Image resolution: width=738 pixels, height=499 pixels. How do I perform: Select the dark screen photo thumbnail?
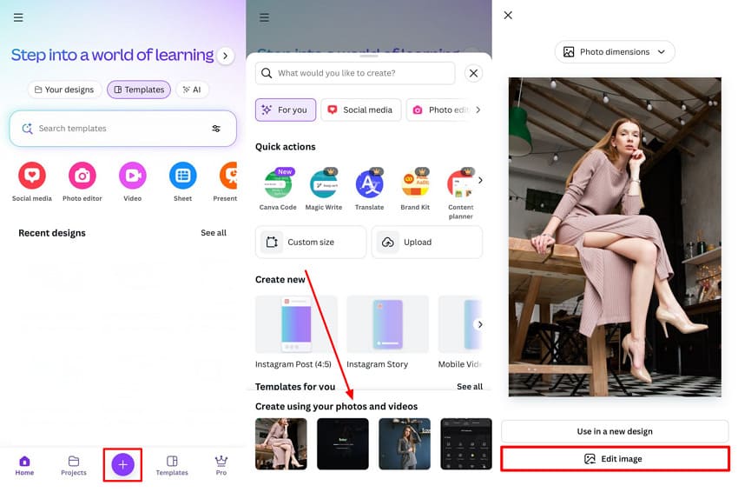[x=343, y=444]
